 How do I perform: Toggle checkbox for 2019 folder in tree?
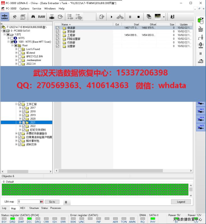point(24,115)
